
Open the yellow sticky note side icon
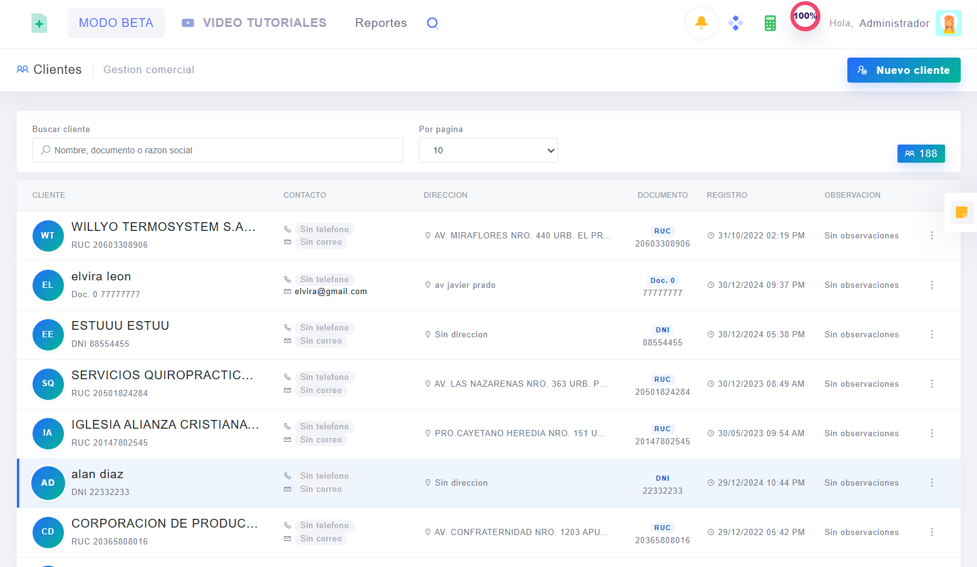pos(962,212)
